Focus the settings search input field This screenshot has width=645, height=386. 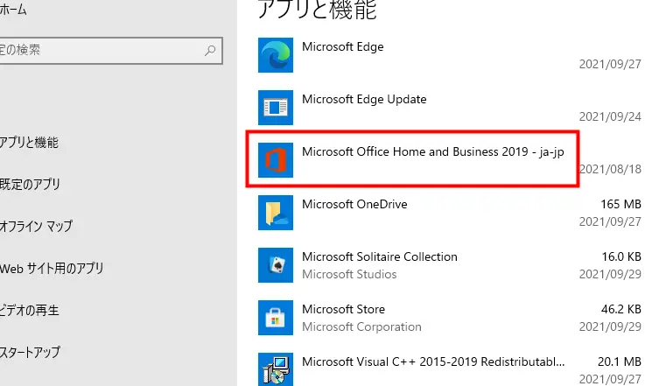click(96, 51)
